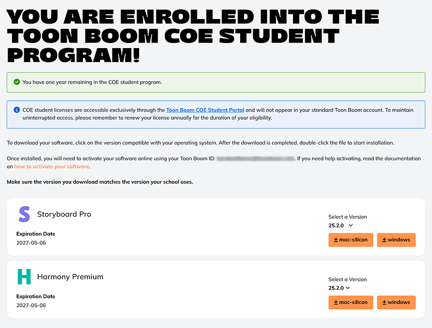
Task: Download Harmony Premium for windows
Action: tap(396, 302)
